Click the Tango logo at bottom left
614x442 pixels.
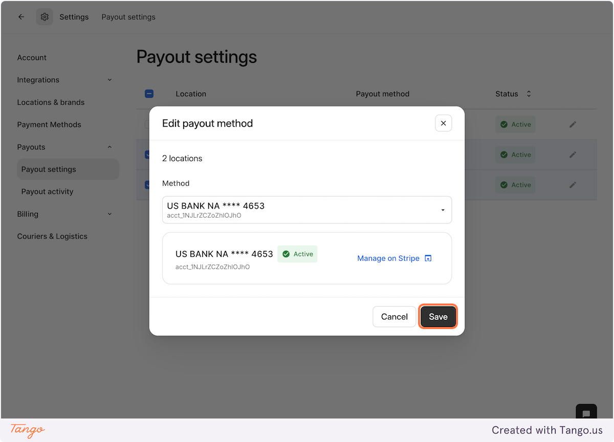27,430
